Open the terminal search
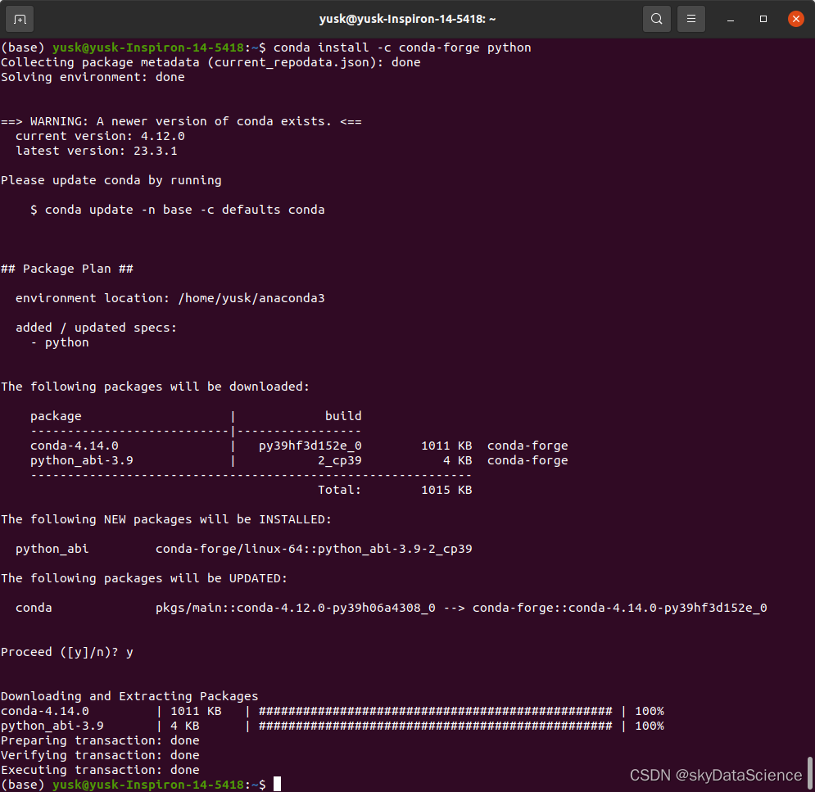The width and height of the screenshot is (815, 792). coord(656,18)
